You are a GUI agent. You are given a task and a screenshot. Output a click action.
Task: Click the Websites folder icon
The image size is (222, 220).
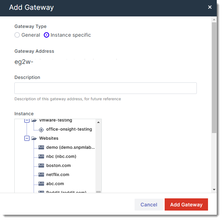pyautogui.click(x=34, y=138)
